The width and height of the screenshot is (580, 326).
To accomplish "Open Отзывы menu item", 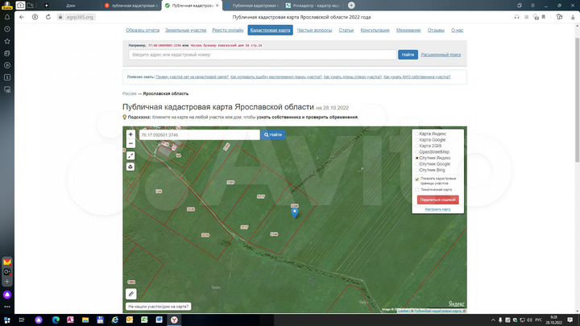I will (436, 31).
